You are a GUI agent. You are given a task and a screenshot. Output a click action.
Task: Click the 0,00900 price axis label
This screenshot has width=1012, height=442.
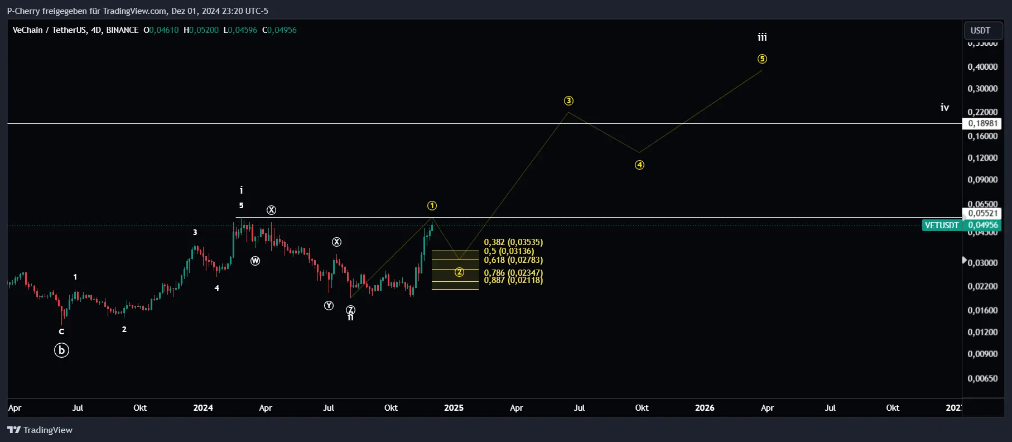[x=982, y=354]
